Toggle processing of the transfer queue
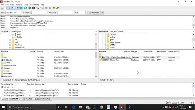The image size is (195, 110). point(30,8)
